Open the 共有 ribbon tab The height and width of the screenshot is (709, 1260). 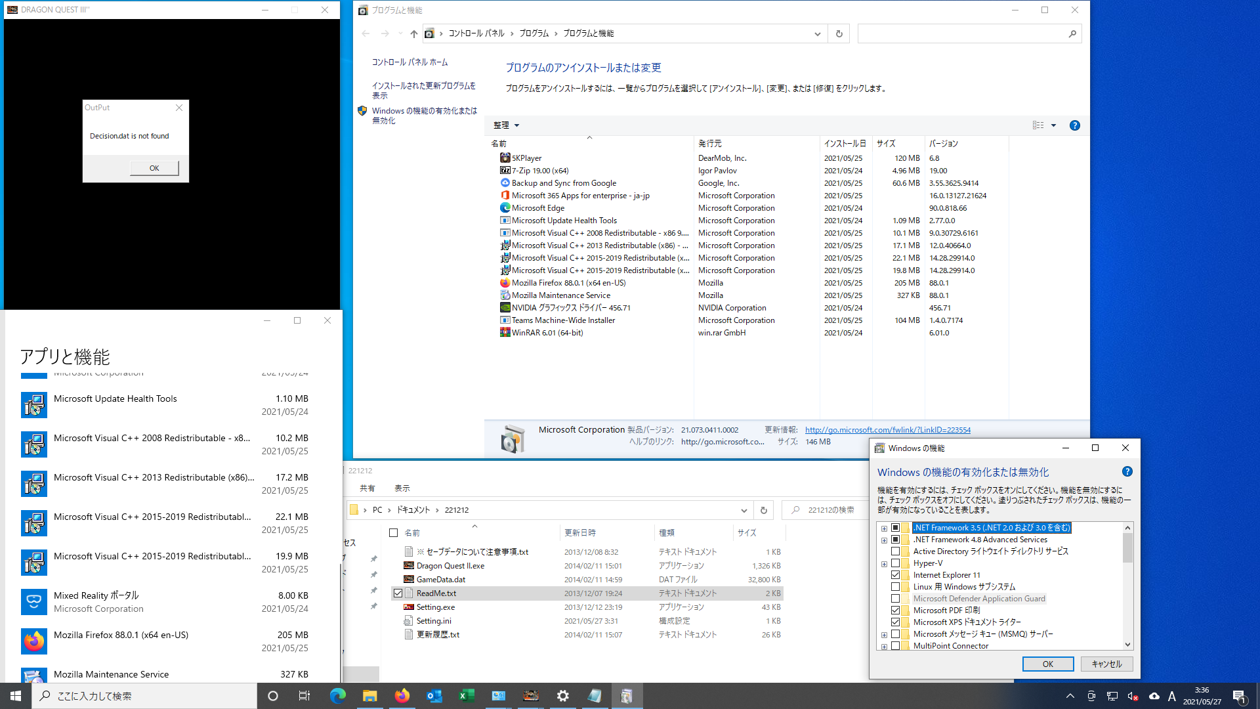[367, 488]
